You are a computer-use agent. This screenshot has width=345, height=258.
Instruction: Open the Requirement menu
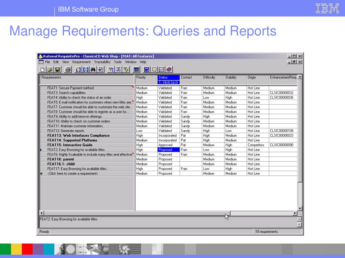pyautogui.click(x=82, y=62)
